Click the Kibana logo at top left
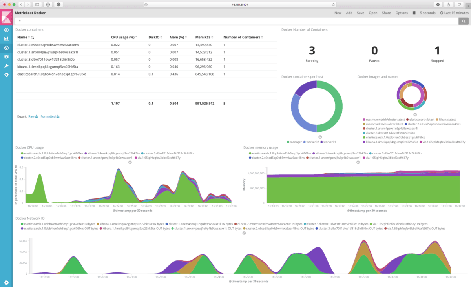The image size is (471, 287). click(6, 16)
